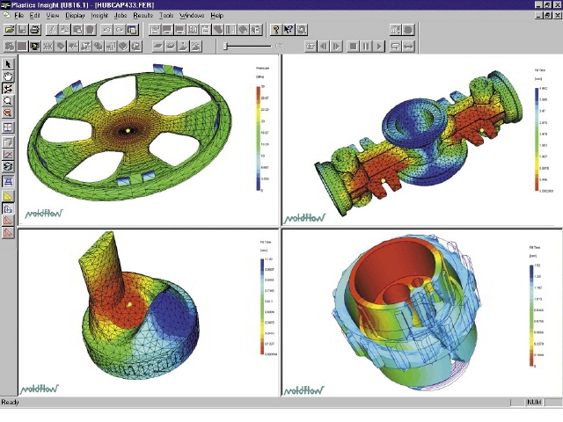Select the arrow pointer tool
This screenshot has width=563, height=422.
coord(8,64)
